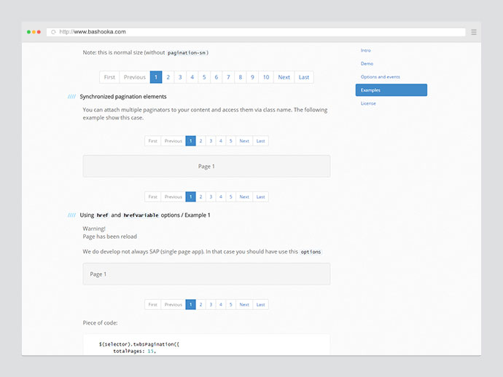Screen dimensions: 503x377
Task: Click Last in paginator directly below centered Page 1 box
Action: coord(260,197)
